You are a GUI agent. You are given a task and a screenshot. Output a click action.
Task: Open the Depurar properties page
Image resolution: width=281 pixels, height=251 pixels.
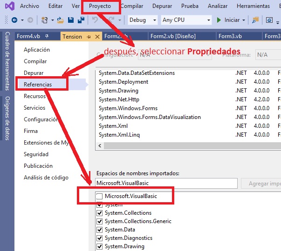click(34, 73)
